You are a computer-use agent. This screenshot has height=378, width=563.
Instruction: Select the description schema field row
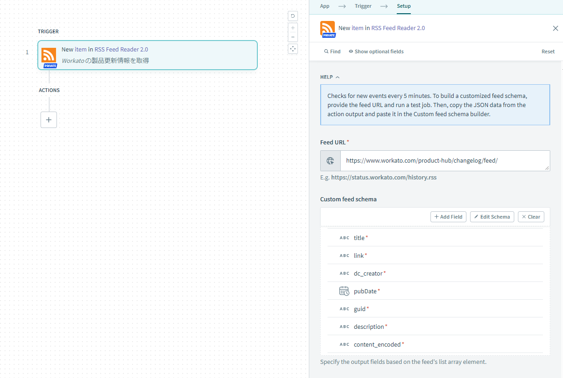pyautogui.click(x=435, y=327)
